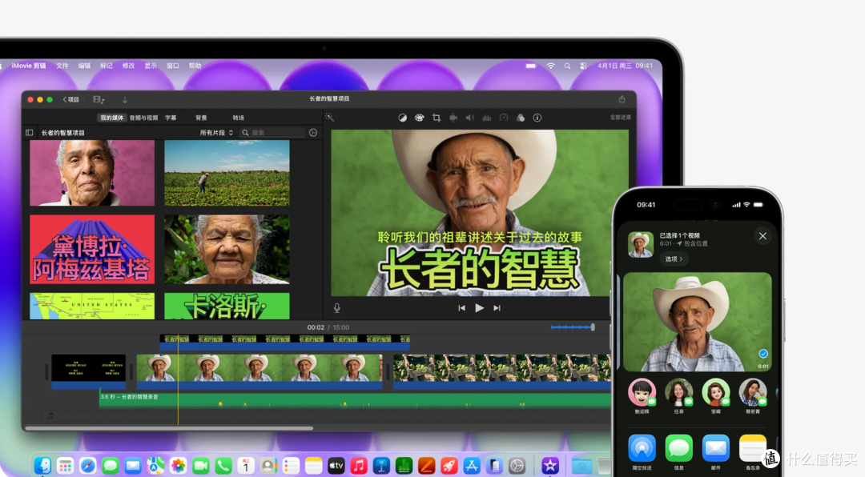Expand 选项 options on the iPhone share sheet
The height and width of the screenshot is (477, 865).
[x=674, y=259]
